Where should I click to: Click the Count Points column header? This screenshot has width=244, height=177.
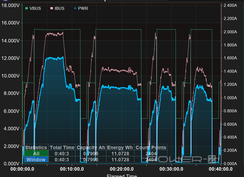(x=151, y=147)
